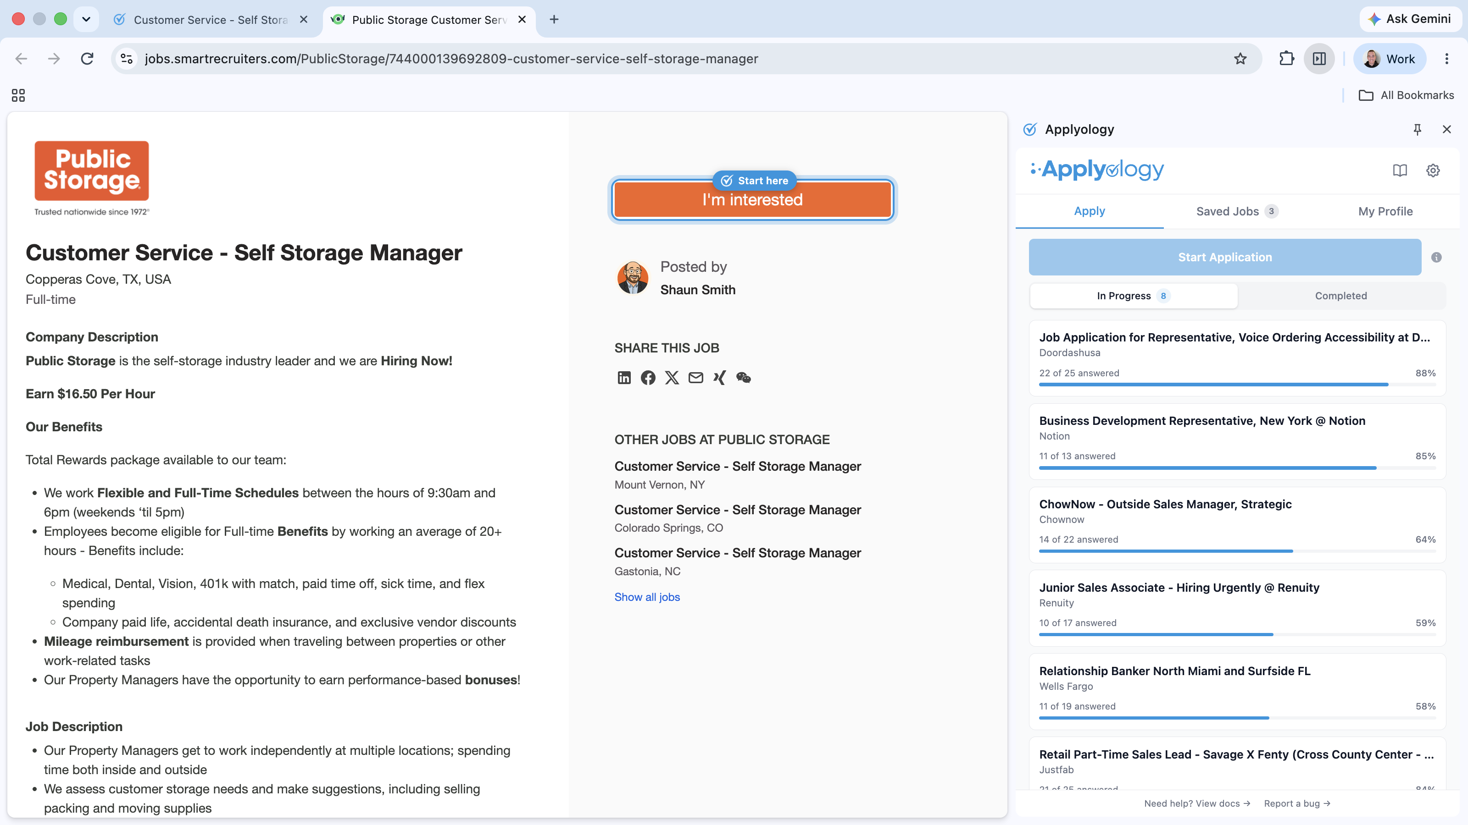The width and height of the screenshot is (1468, 825).
Task: Open the Work profile menu
Action: pyautogui.click(x=1390, y=59)
